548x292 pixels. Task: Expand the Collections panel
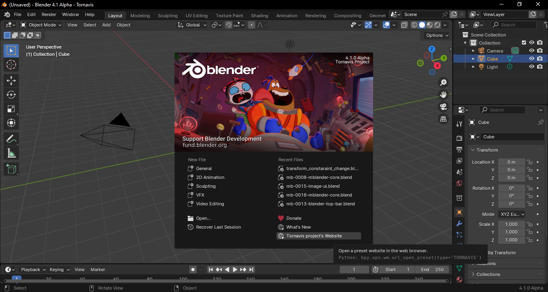(x=488, y=274)
